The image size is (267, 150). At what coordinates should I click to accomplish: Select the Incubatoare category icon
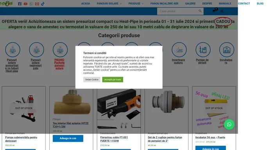227,50
